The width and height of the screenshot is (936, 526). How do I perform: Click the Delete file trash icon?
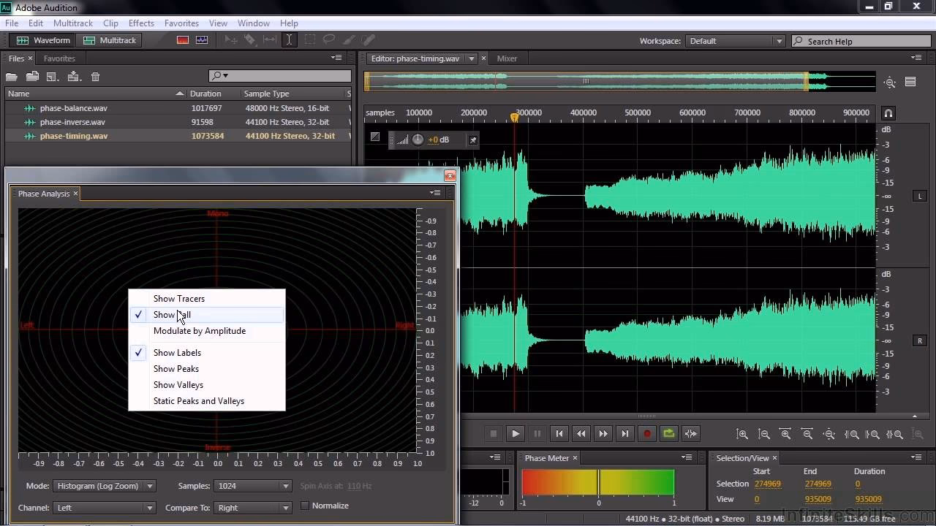95,76
